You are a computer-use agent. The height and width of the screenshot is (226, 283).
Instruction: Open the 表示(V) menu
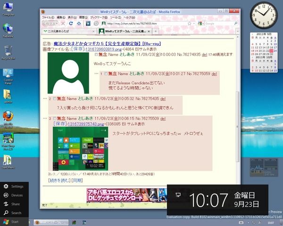tap(72, 17)
